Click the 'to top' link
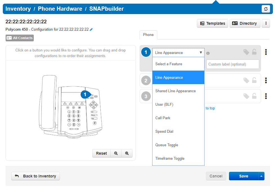The width and height of the screenshot is (276, 189). pos(210,108)
